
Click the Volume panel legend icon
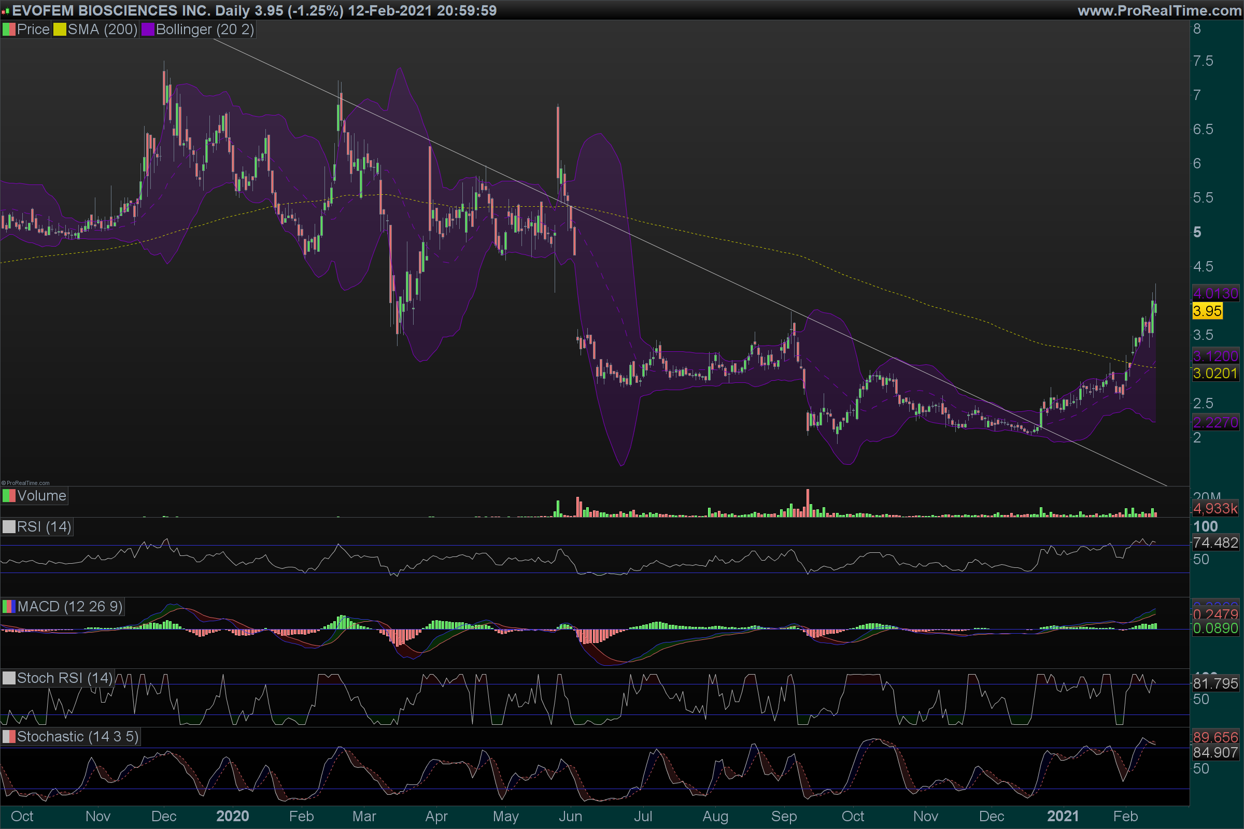[9, 496]
